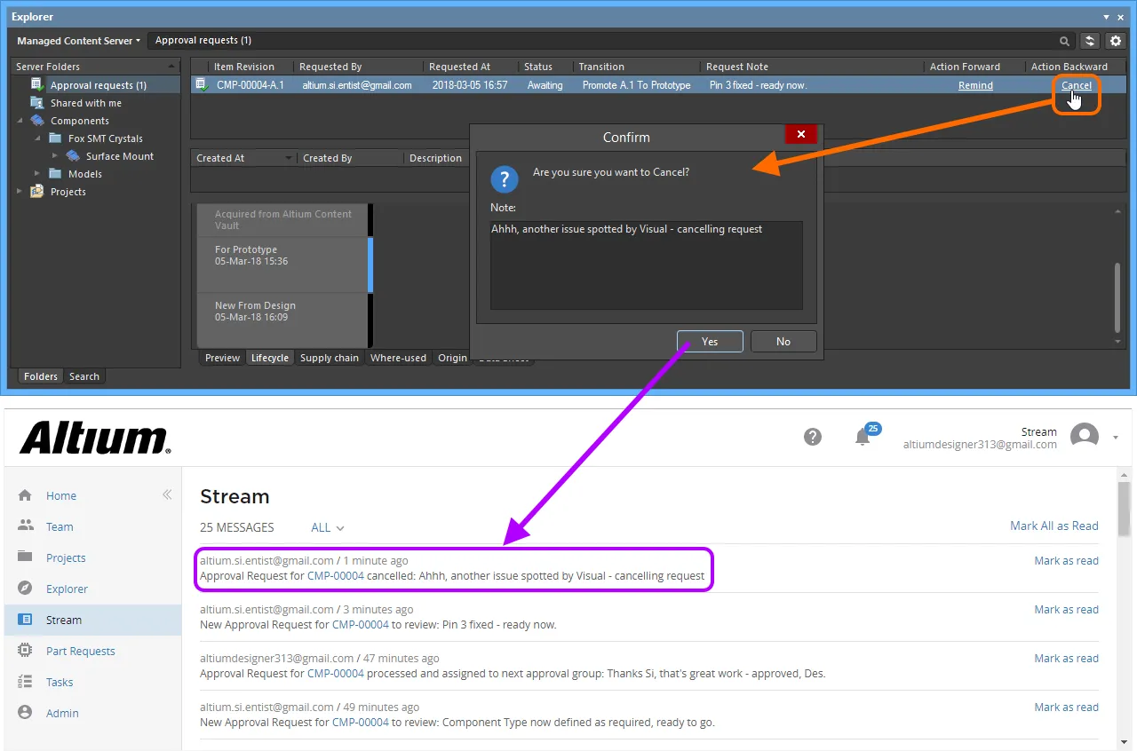This screenshot has width=1137, height=751.
Task: Switch to the Preview tab
Action: [222, 358]
